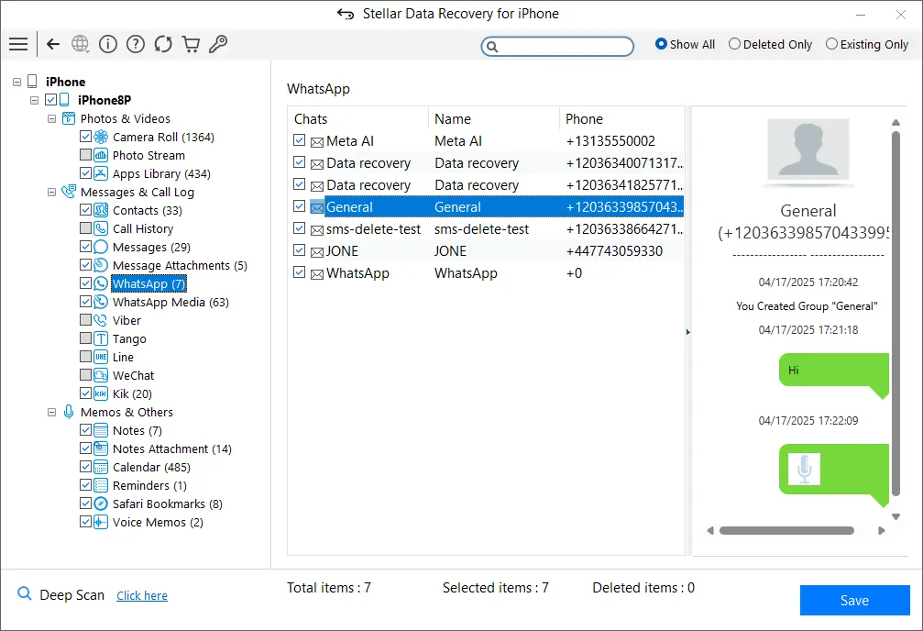Click the refresh update icon
This screenshot has width=923, height=631.
[163, 44]
